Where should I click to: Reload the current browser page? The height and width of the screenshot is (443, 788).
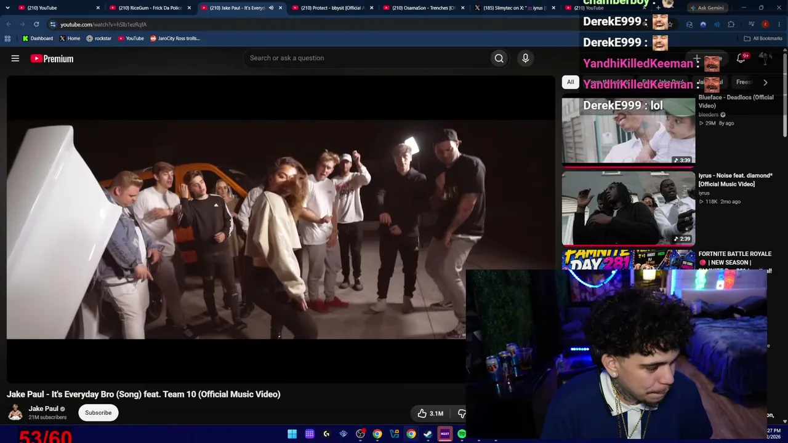tap(36, 24)
